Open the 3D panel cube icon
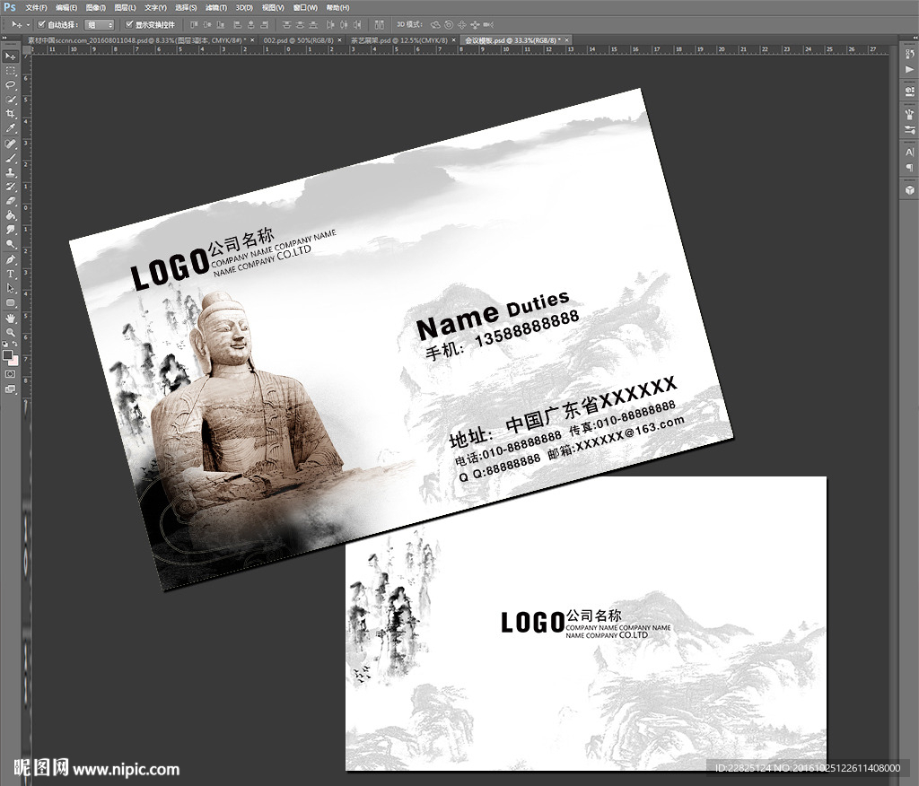 pos(909,190)
